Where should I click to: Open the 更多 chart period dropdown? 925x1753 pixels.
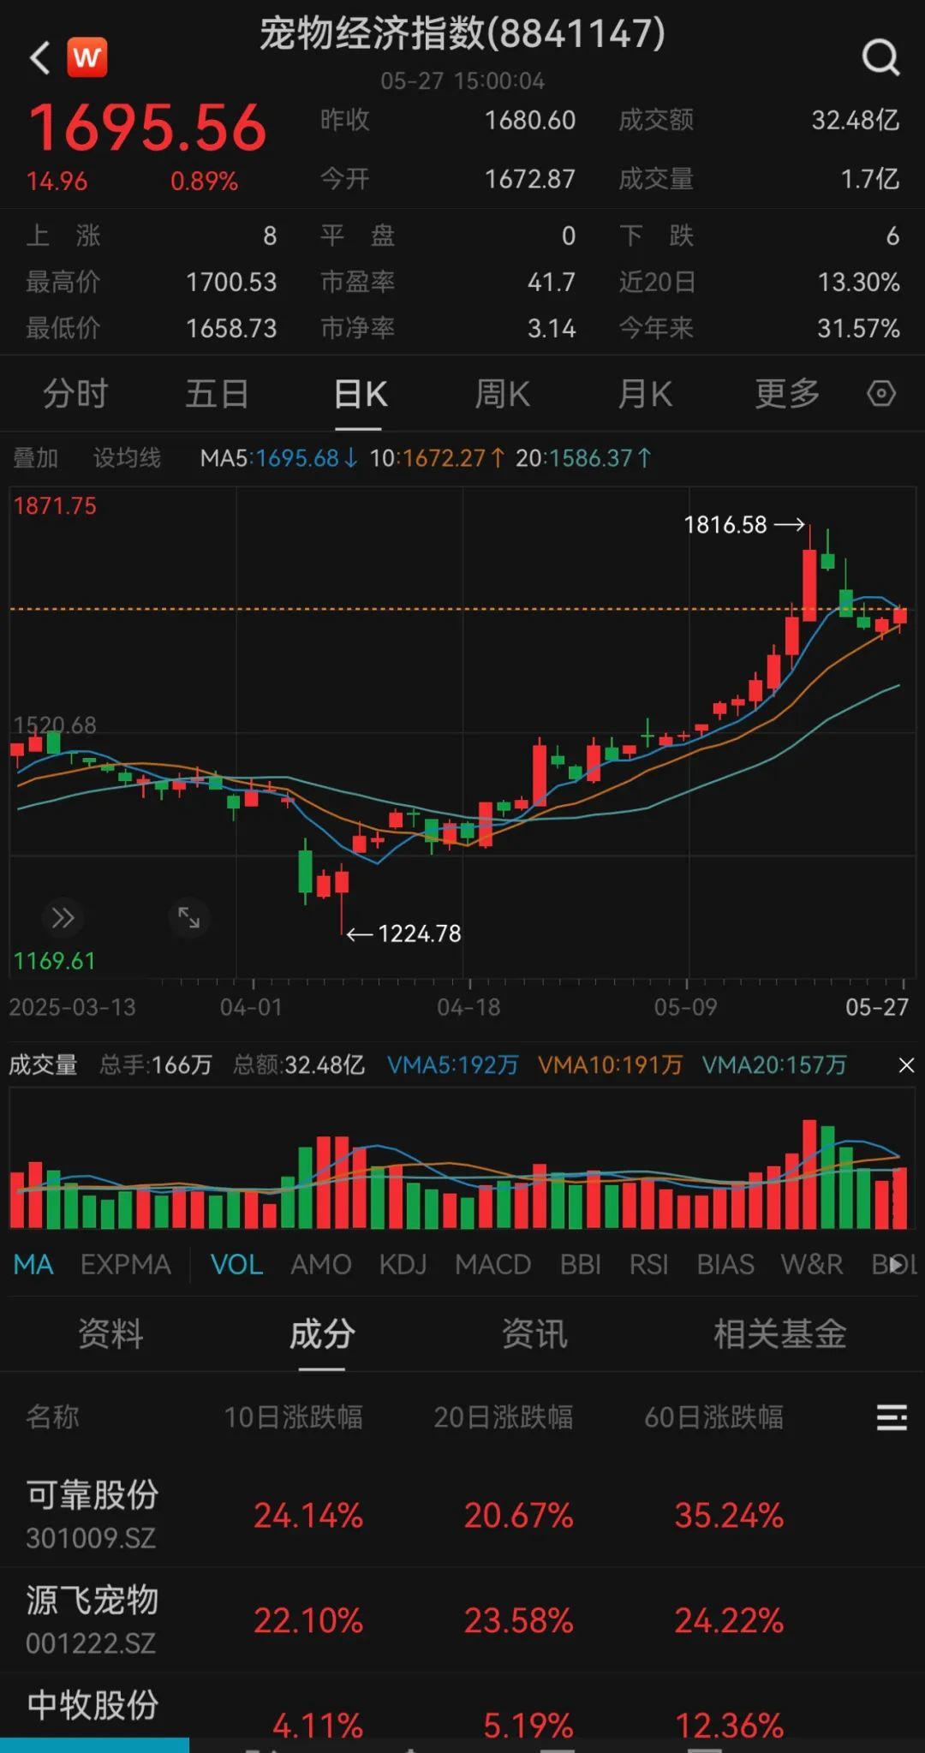[x=786, y=395]
